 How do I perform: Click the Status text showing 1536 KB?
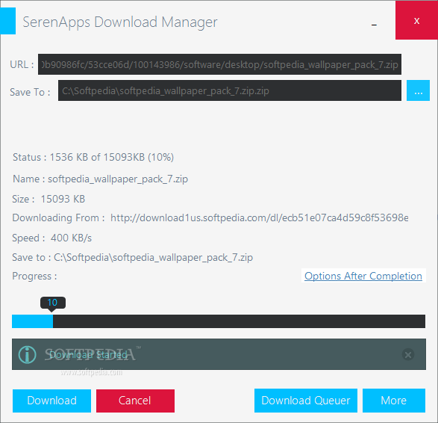coord(93,157)
